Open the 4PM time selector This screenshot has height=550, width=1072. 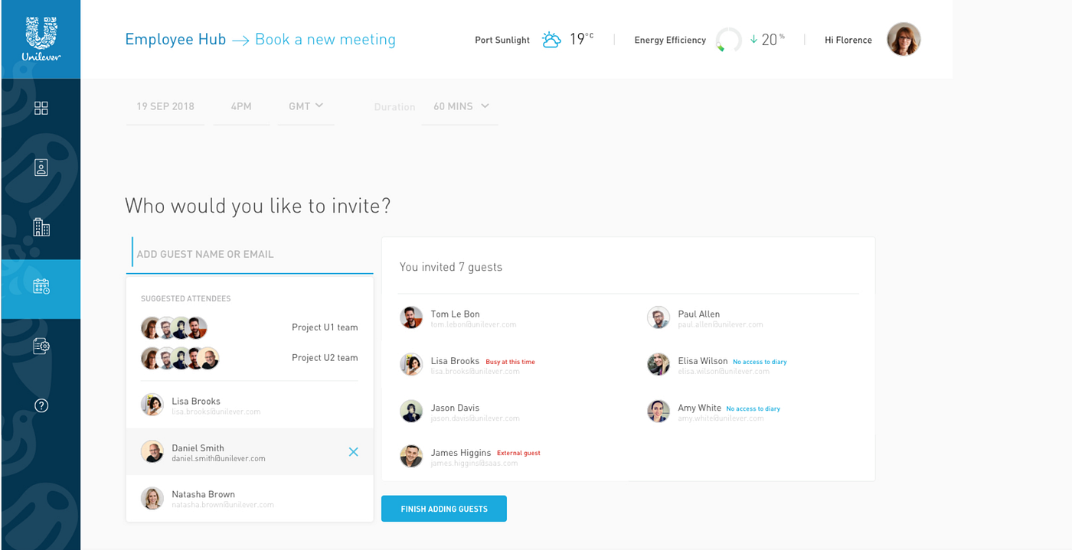pos(241,106)
